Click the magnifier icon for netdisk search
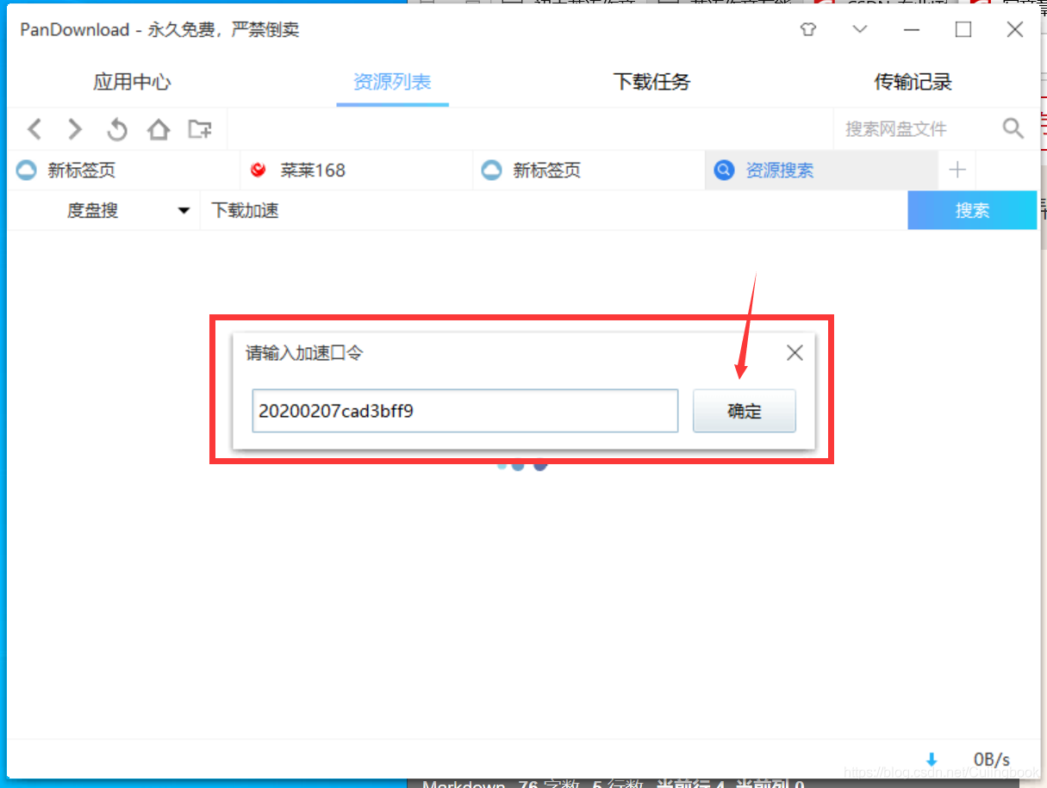The width and height of the screenshot is (1047, 788). 1013,128
